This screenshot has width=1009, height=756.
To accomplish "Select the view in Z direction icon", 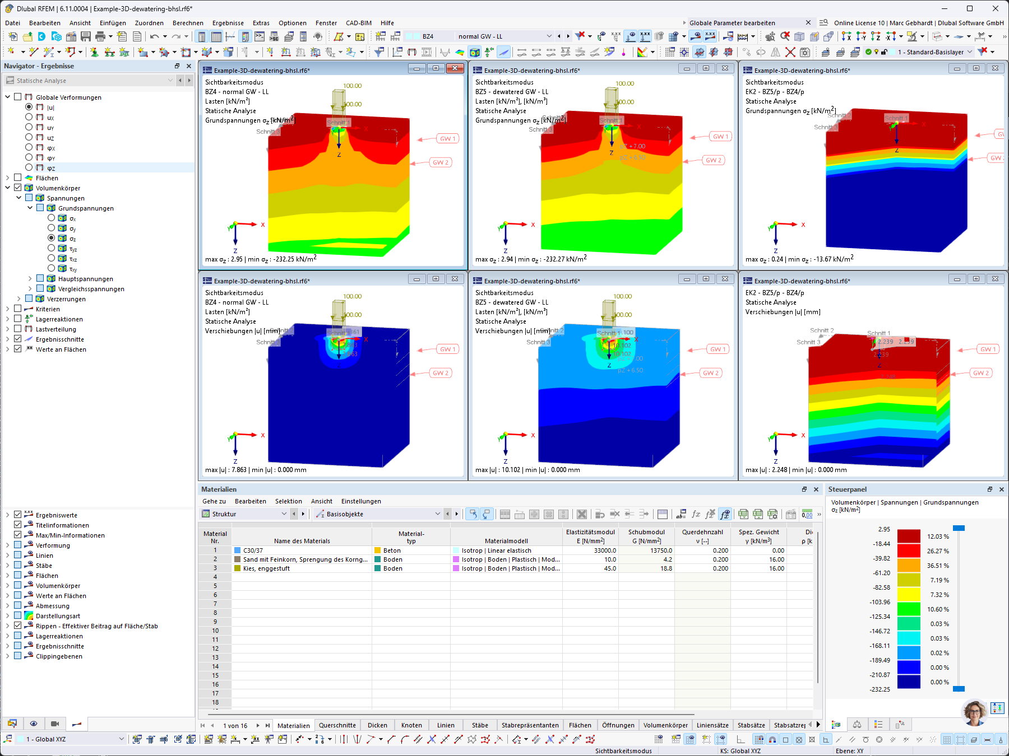I will click(876, 36).
